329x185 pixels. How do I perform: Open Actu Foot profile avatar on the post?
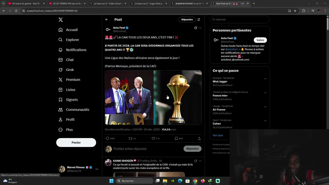point(108,29)
